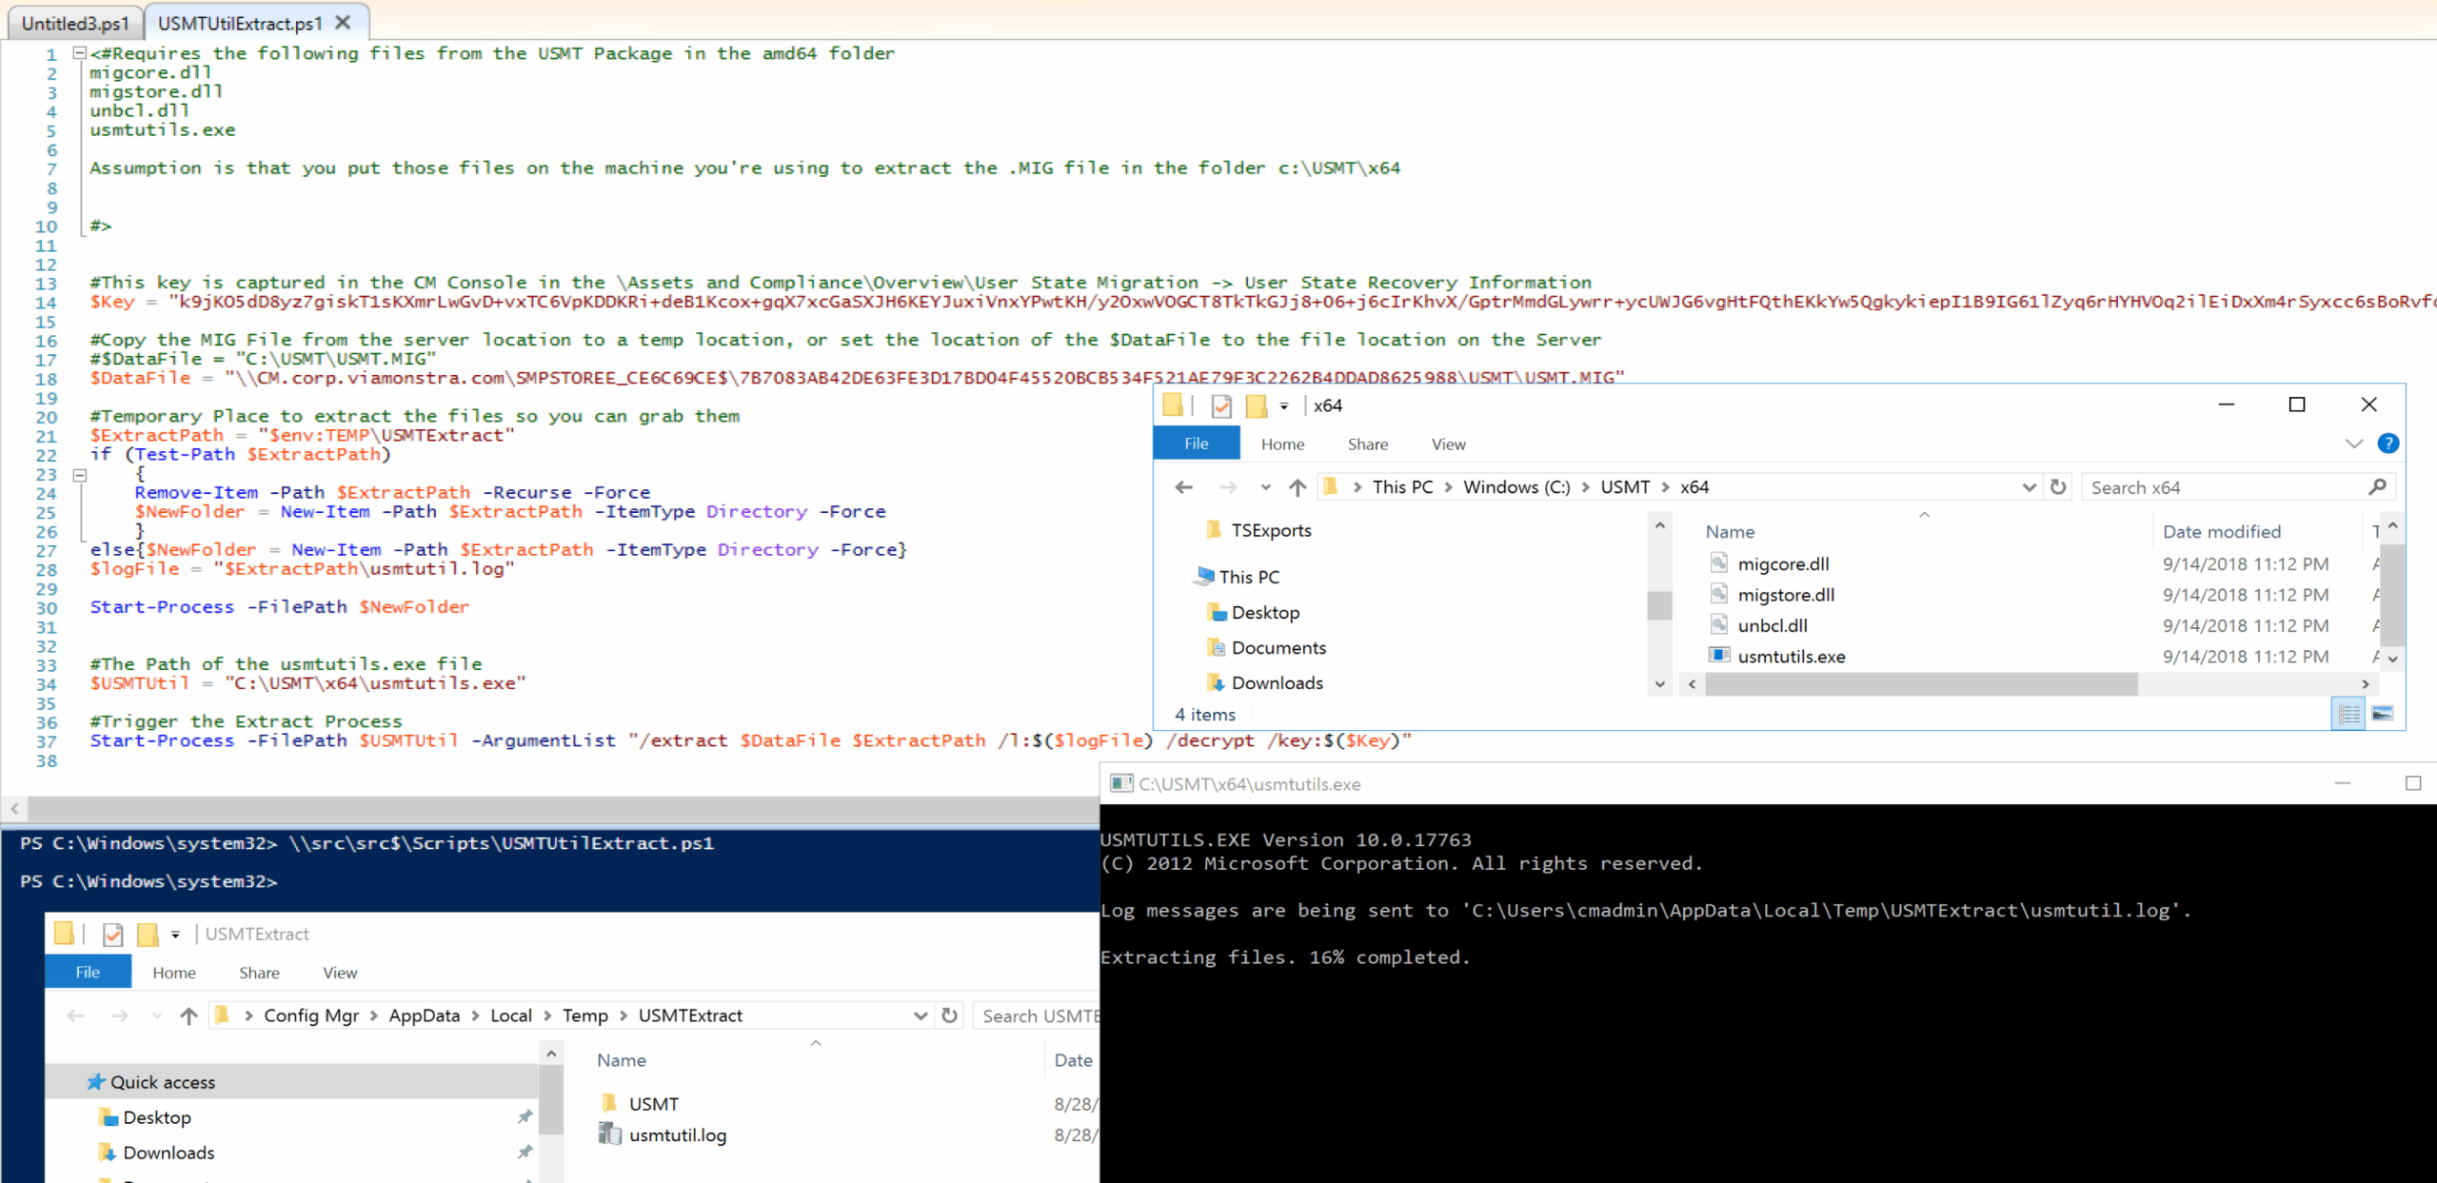The image size is (2437, 1183).
Task: Switch to the View tab in Explorer ribbon
Action: coord(1448,444)
